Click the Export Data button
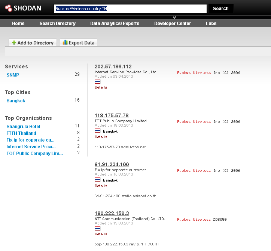 [x=79, y=43]
